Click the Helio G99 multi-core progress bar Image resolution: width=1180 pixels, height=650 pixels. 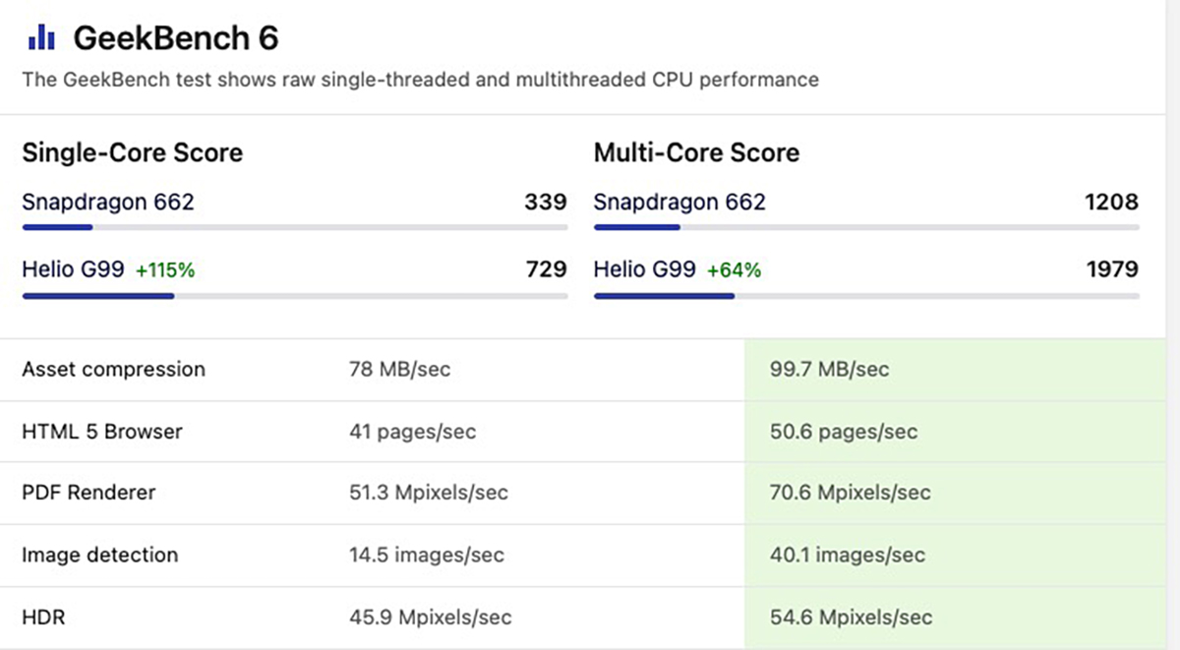pyautogui.click(x=866, y=295)
